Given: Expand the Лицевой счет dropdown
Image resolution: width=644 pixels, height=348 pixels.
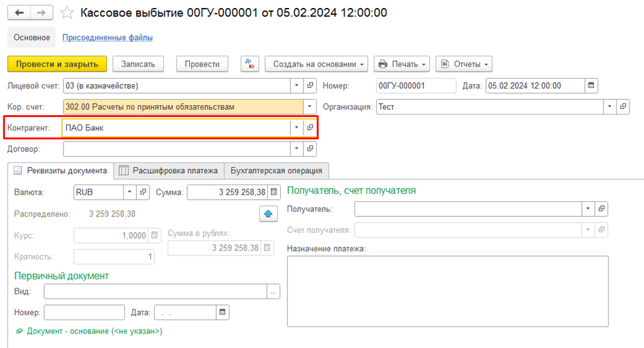Looking at the screenshot, I should click(296, 85).
